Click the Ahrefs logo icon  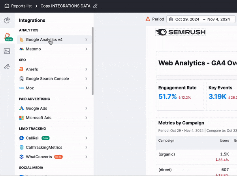click(21, 69)
